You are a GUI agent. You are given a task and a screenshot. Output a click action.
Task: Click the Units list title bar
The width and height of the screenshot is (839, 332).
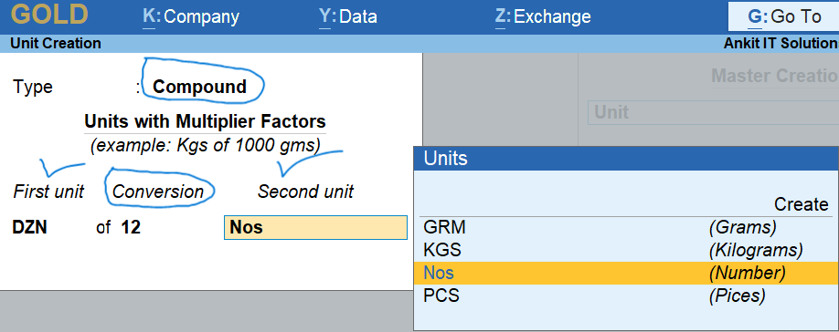point(626,159)
